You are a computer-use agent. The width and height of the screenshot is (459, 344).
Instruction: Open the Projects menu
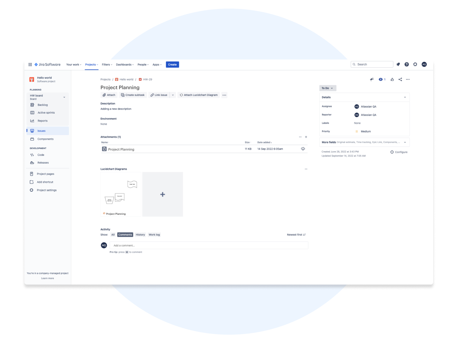coord(91,64)
